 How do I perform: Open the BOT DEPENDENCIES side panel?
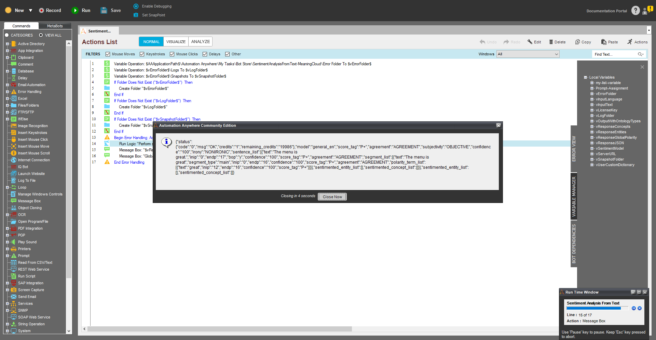click(574, 244)
